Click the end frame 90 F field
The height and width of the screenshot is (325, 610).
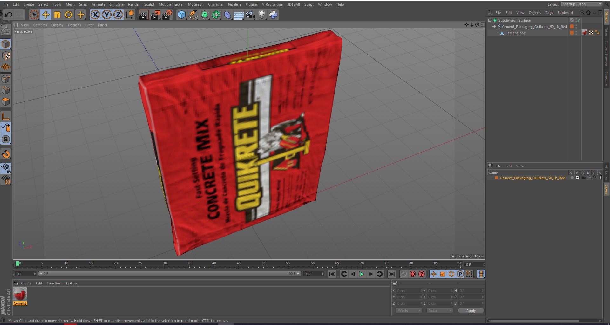pyautogui.click(x=313, y=274)
